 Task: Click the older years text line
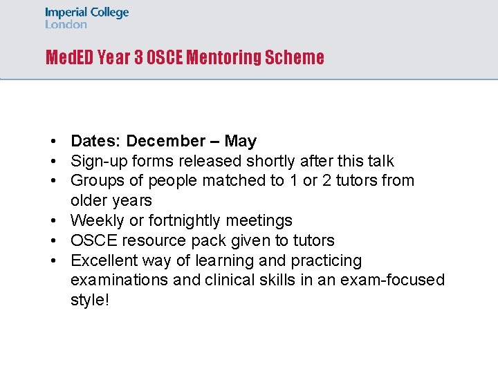pyautogui.click(x=111, y=200)
